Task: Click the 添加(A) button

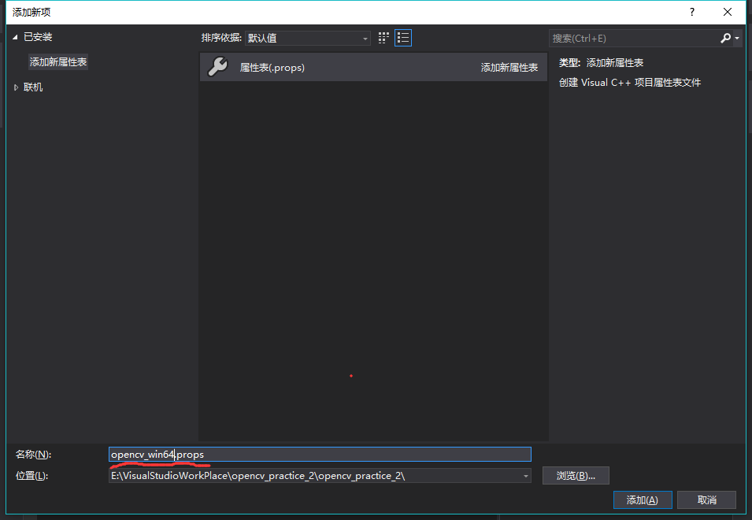Action: point(643,500)
